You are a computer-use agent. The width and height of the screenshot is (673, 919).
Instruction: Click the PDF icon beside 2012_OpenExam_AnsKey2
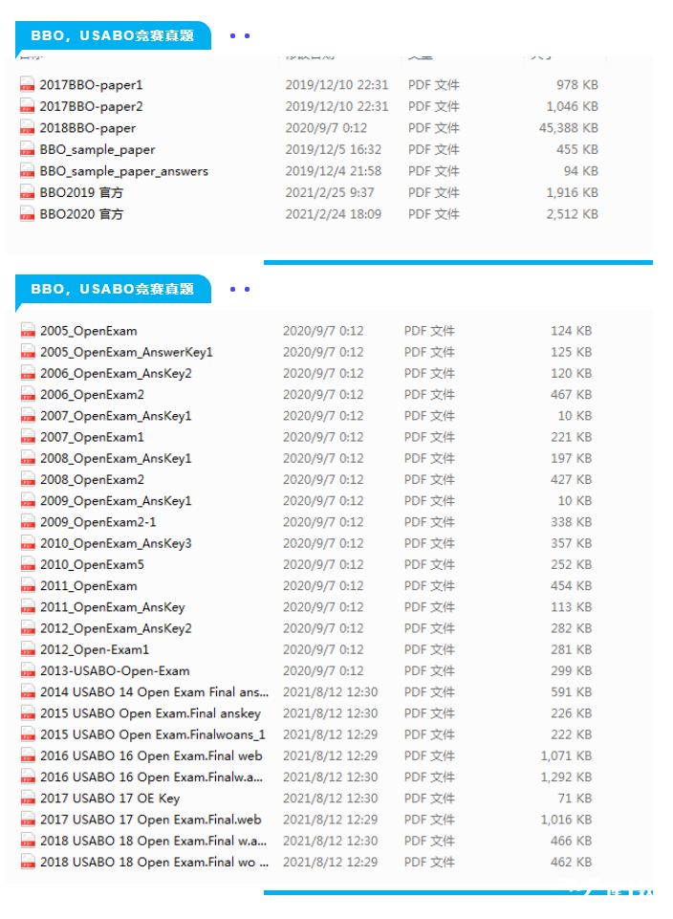pyautogui.click(x=28, y=628)
